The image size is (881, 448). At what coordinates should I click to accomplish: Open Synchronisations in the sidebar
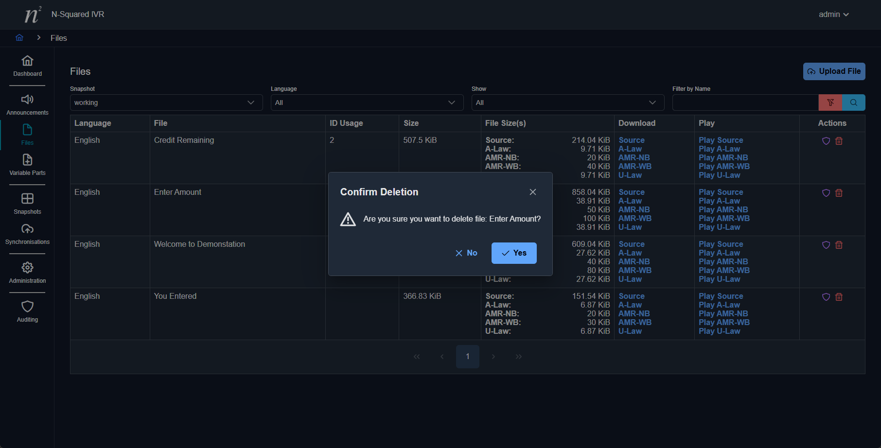[27, 234]
